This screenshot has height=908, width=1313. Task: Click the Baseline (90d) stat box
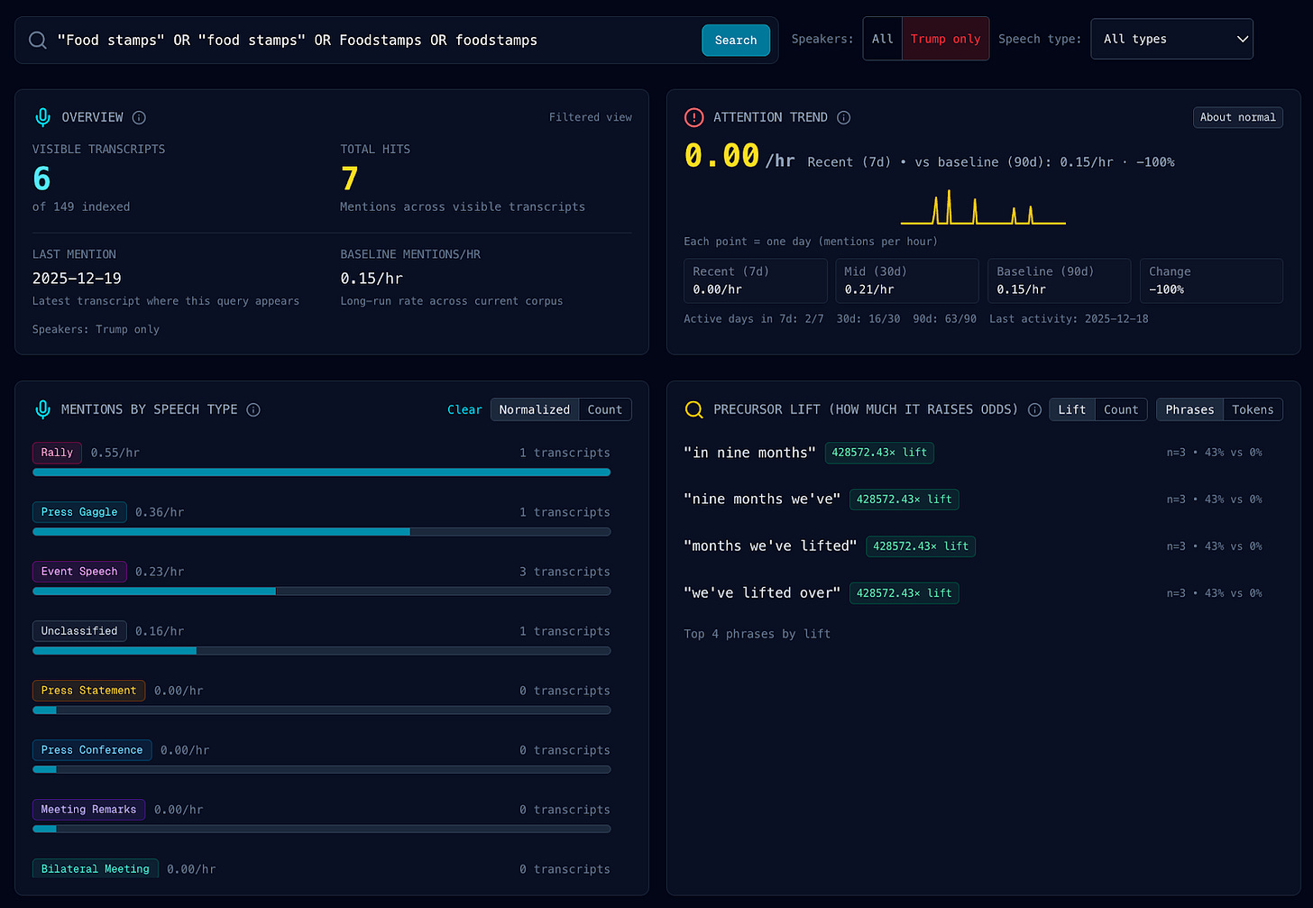1060,280
